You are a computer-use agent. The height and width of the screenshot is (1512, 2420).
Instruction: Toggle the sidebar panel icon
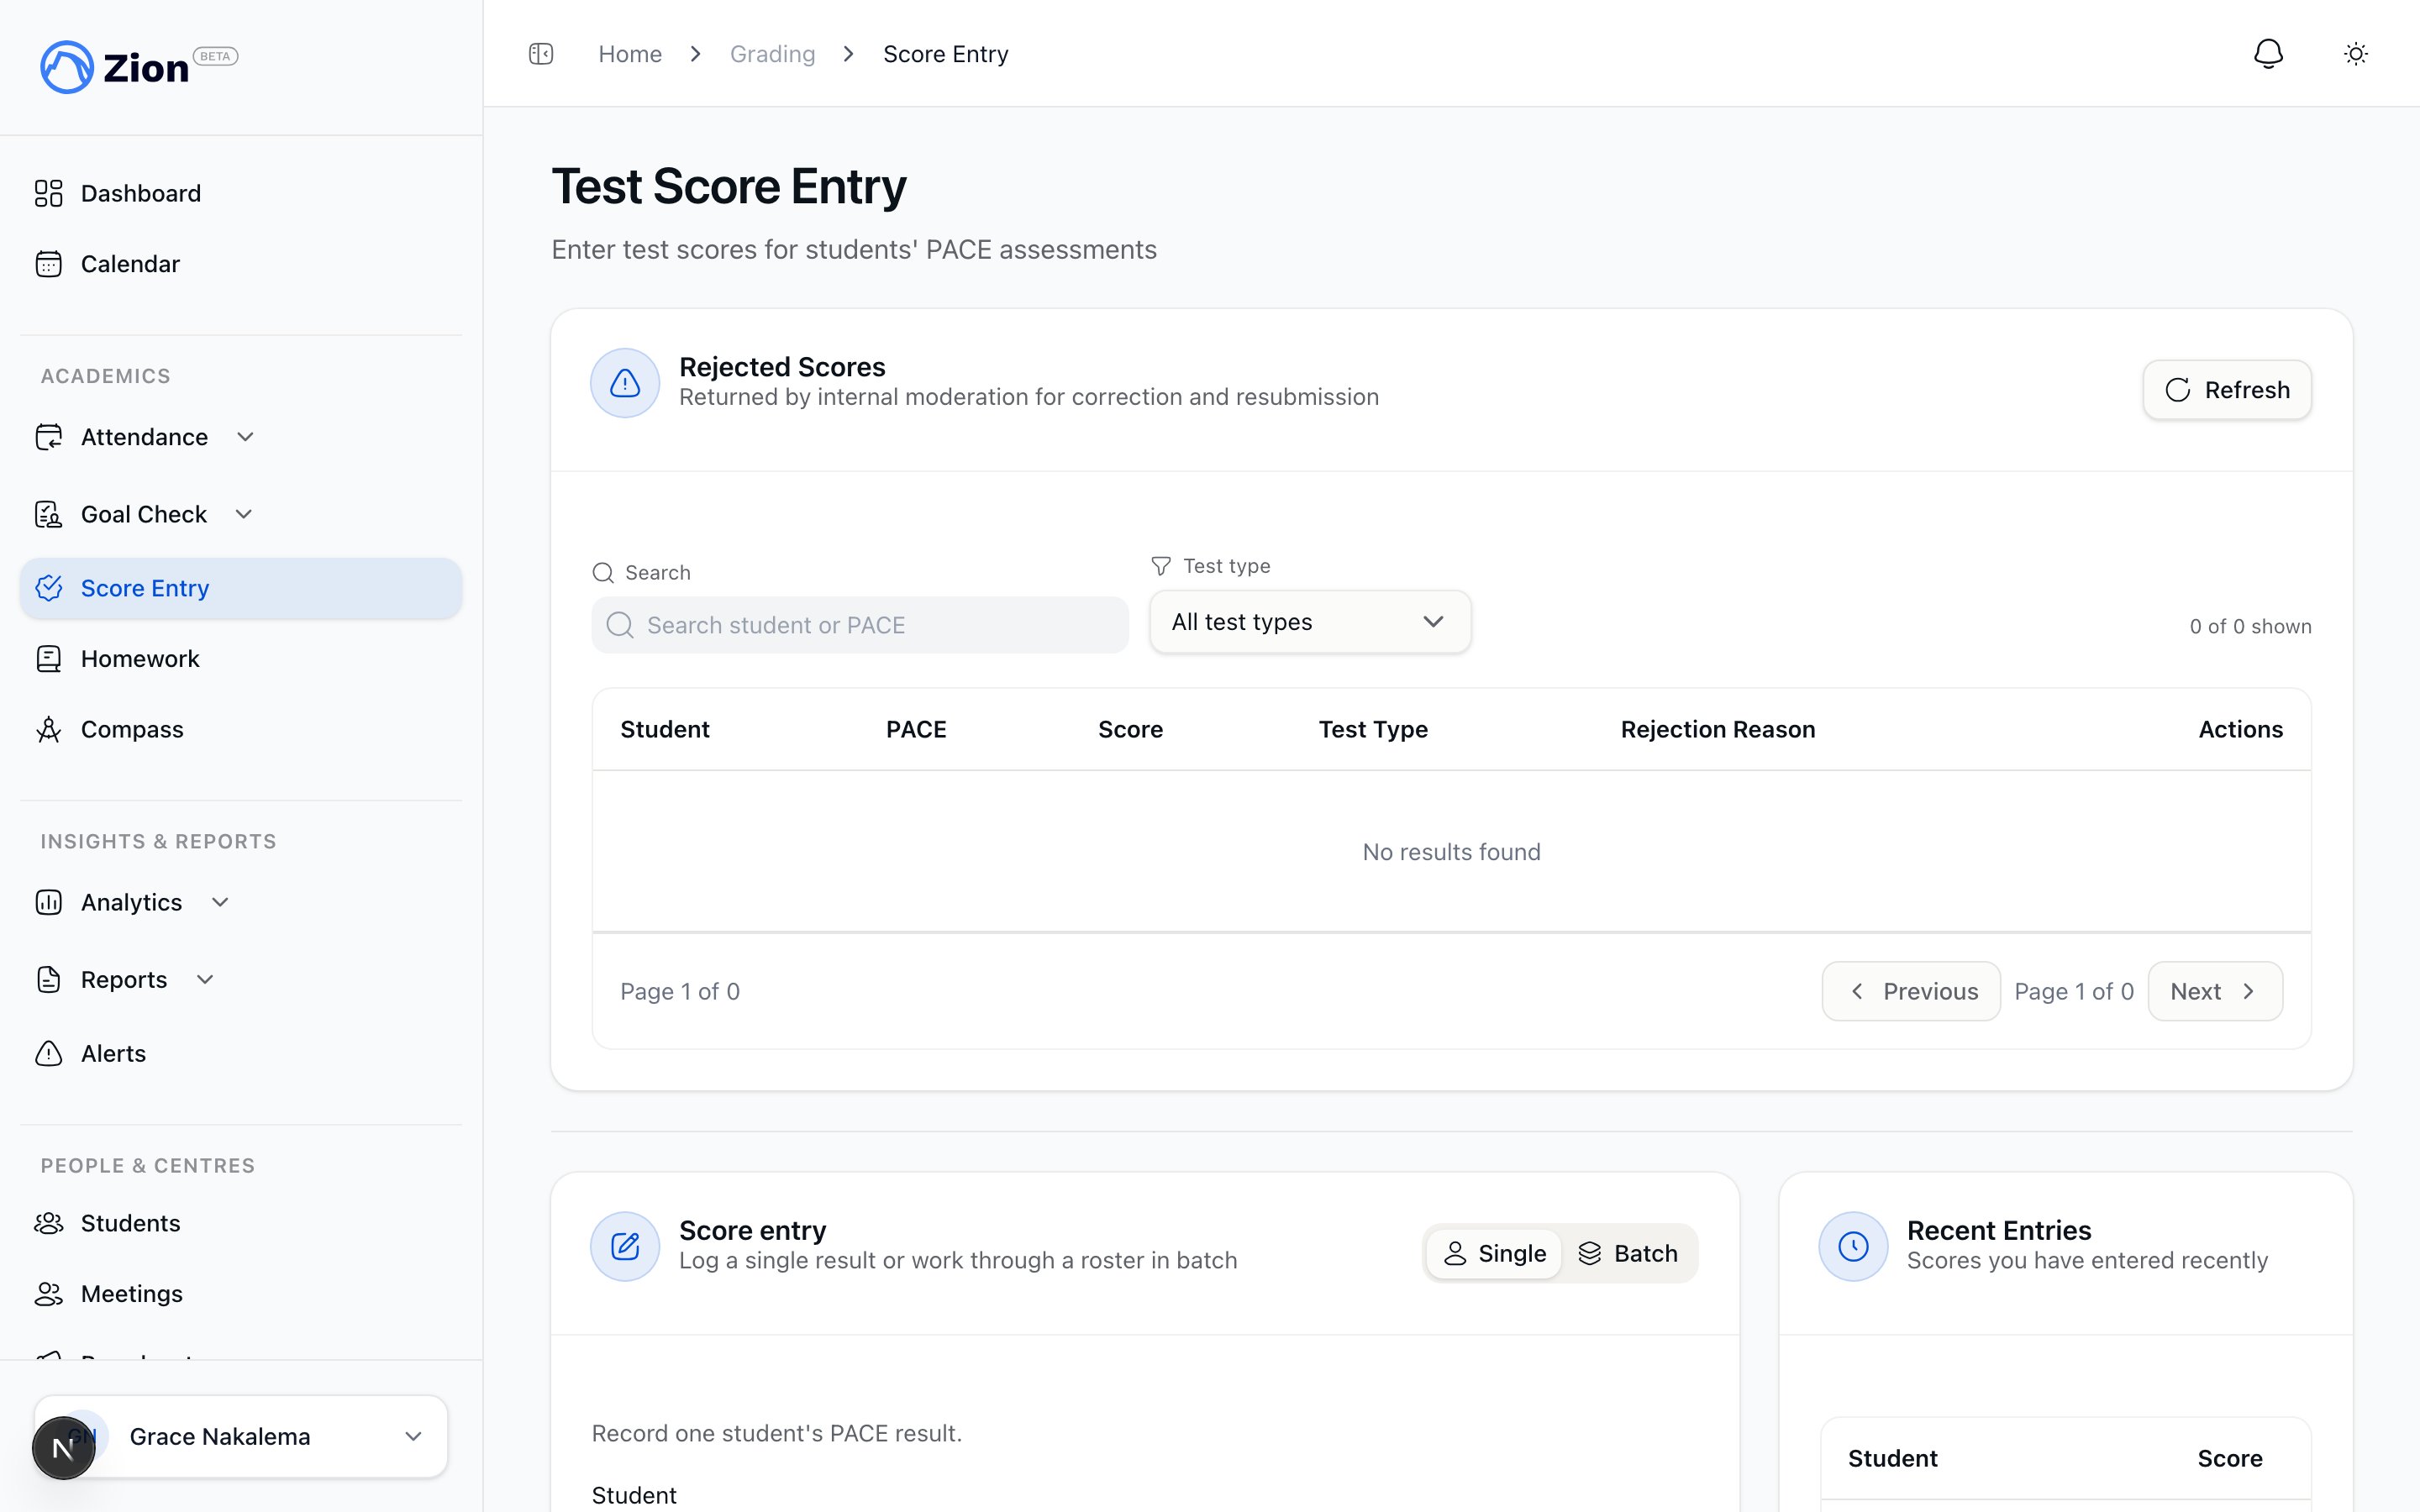click(541, 54)
